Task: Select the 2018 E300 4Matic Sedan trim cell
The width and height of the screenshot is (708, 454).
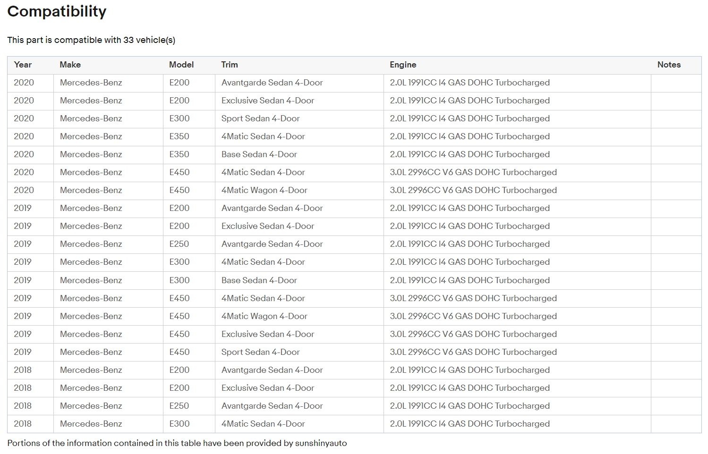Action: point(263,424)
